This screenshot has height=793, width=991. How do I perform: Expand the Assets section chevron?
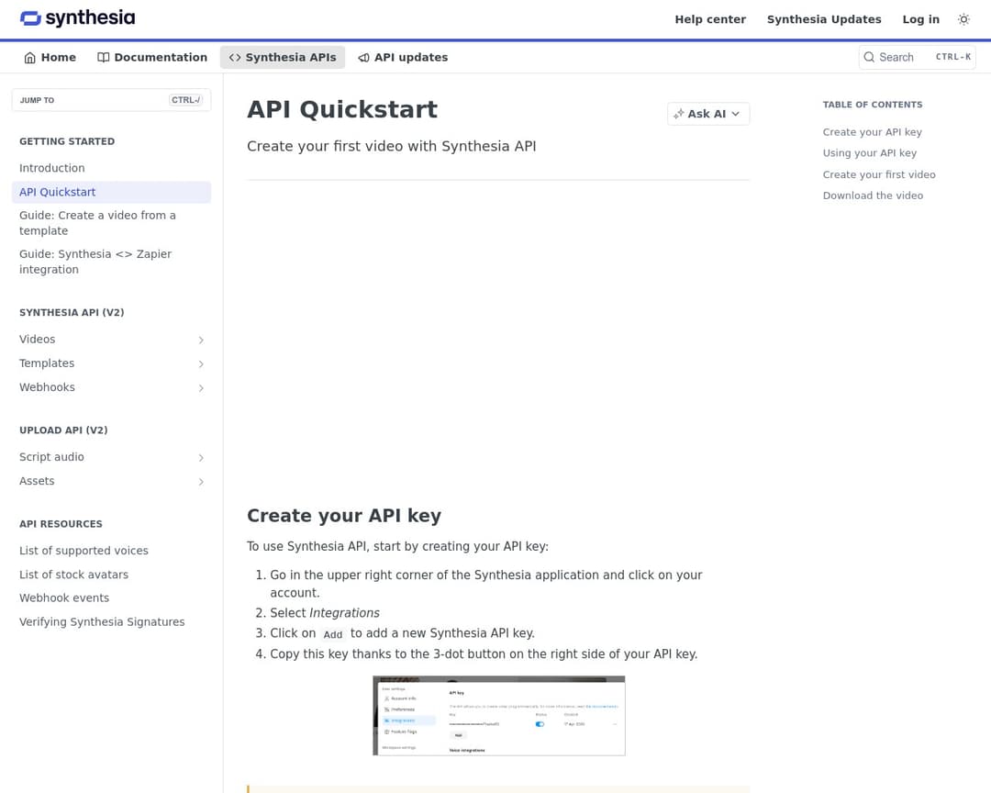[201, 482]
